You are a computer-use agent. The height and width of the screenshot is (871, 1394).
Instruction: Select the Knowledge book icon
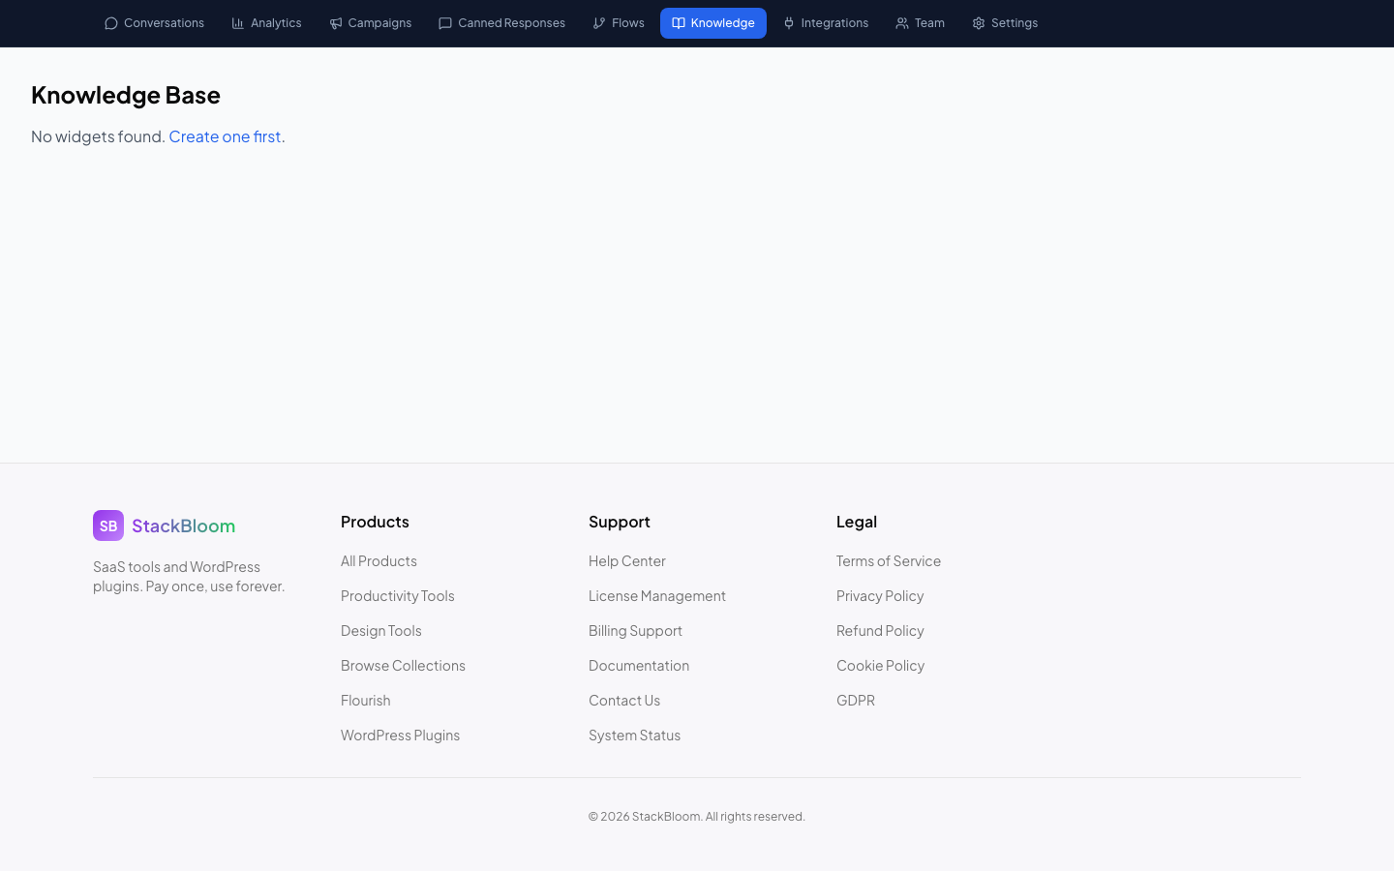point(680,22)
